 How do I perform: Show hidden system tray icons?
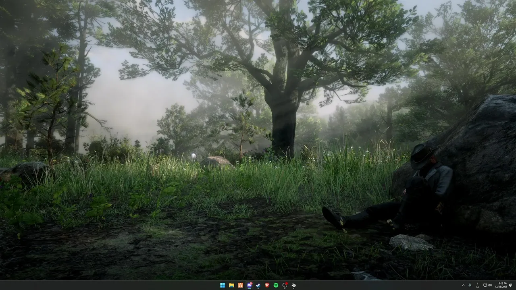[463, 285]
